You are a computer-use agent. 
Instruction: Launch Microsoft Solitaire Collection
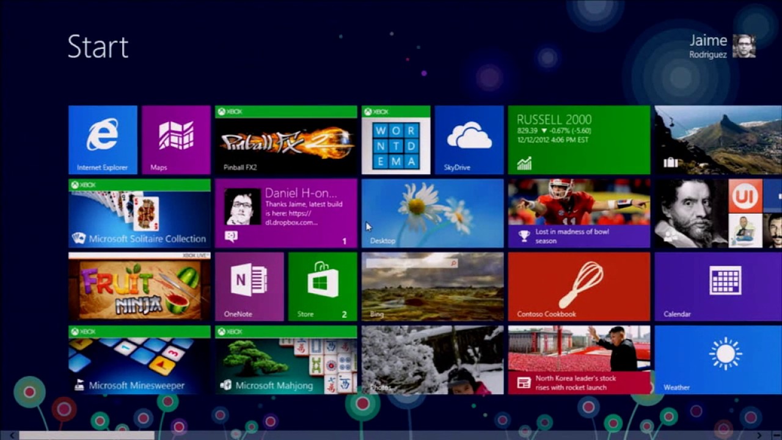(x=139, y=213)
